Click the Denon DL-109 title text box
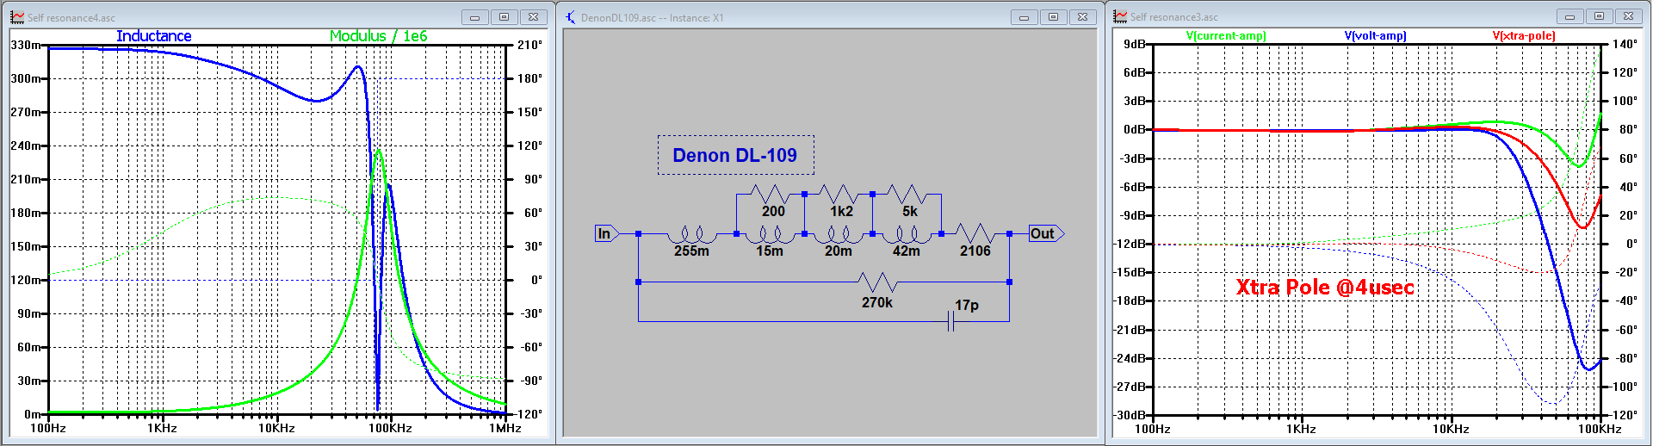This screenshot has width=1653, height=446. (x=735, y=155)
